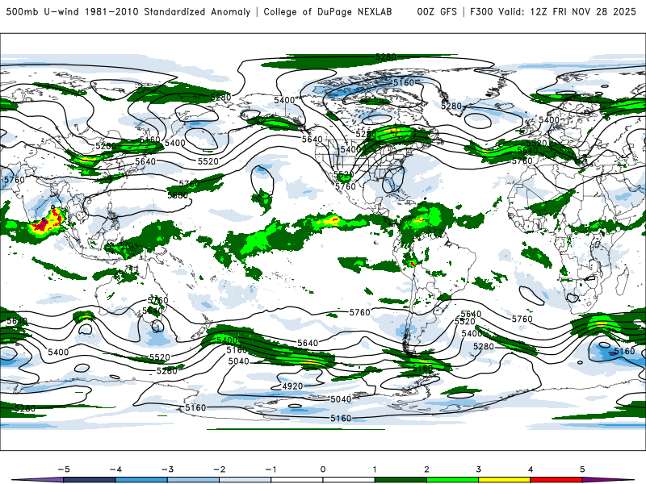Viewport: 646px width, 484px height.
Task: Click the colorbar tick label '-2'
Action: pos(219,469)
